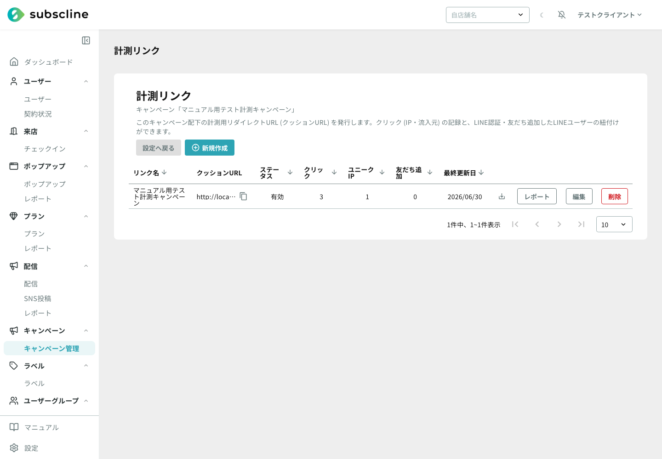The image size is (662, 459).
Task: Click the download icon in the row
Action: tap(502, 196)
